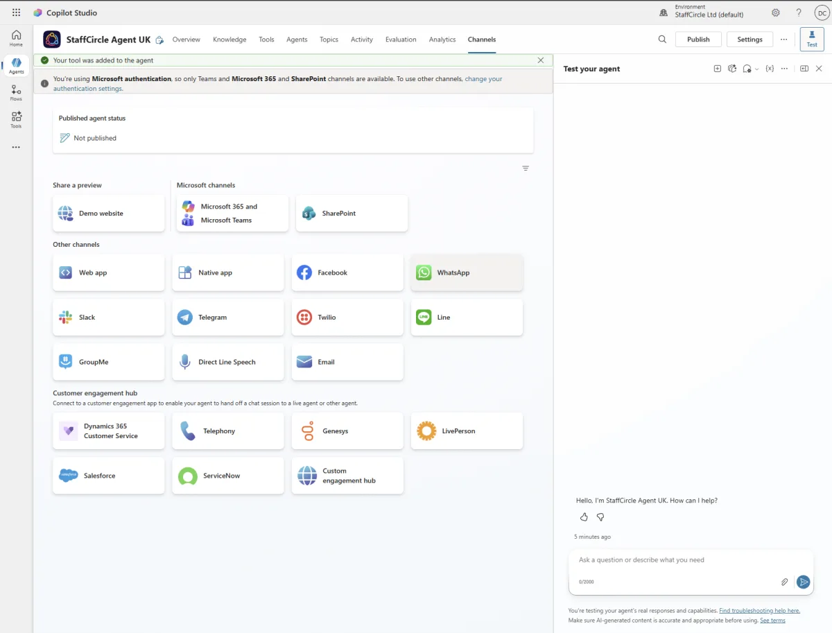832x633 pixels.
Task: Close the Test your agent panel
Action: click(x=819, y=69)
